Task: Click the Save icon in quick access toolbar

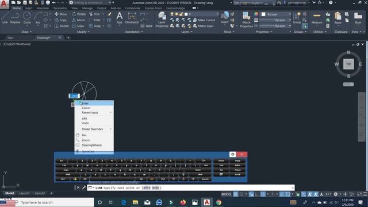Action: coord(25,2)
